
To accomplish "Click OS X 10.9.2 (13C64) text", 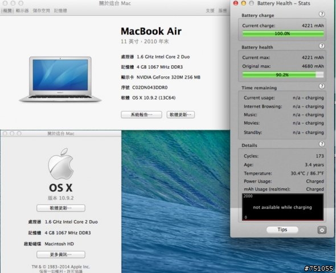I will tap(154, 98).
